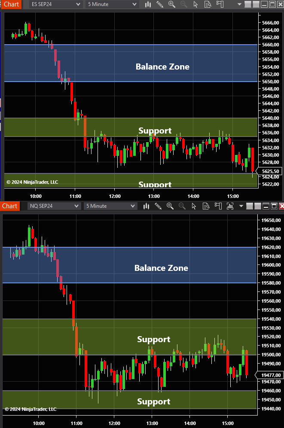Viewport: 284px width, 428px height.
Task: Open Data Box icon in NQ chart toolbar
Action: point(206,206)
